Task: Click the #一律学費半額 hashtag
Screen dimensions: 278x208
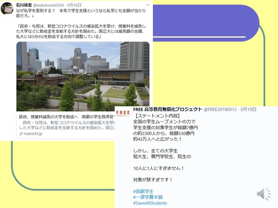Action: [148, 197]
